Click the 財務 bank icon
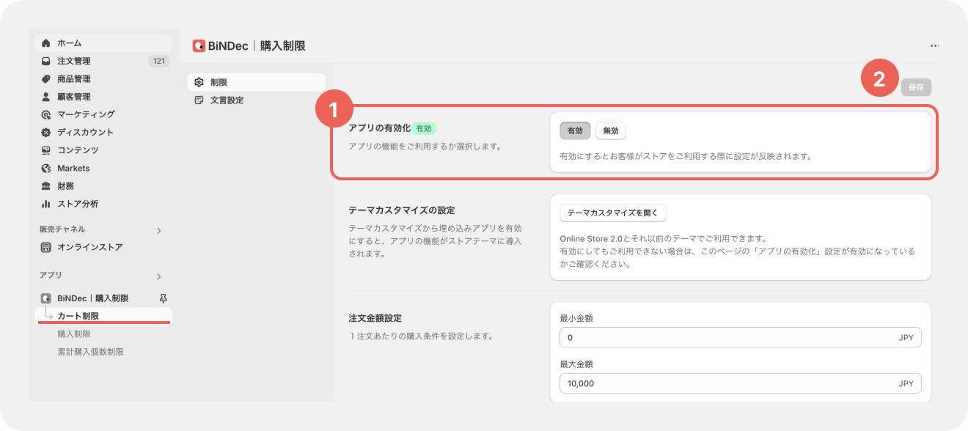Image resolution: width=968 pixels, height=431 pixels. [x=46, y=186]
